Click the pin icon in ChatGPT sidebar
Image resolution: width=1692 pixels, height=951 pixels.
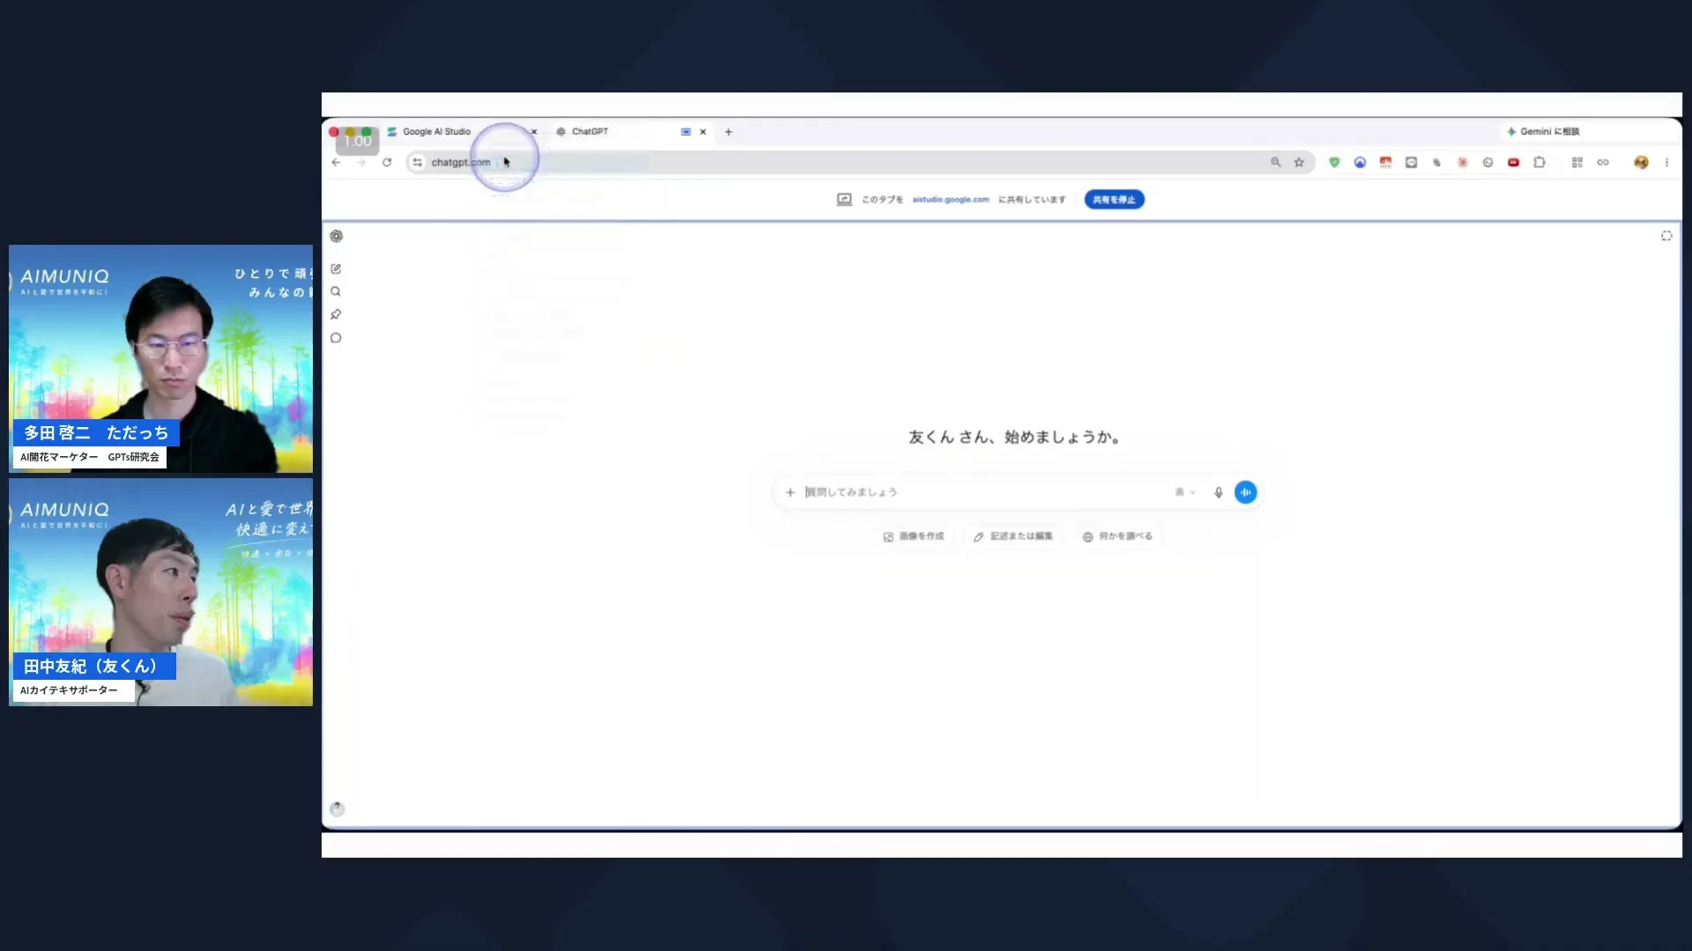pyautogui.click(x=336, y=314)
